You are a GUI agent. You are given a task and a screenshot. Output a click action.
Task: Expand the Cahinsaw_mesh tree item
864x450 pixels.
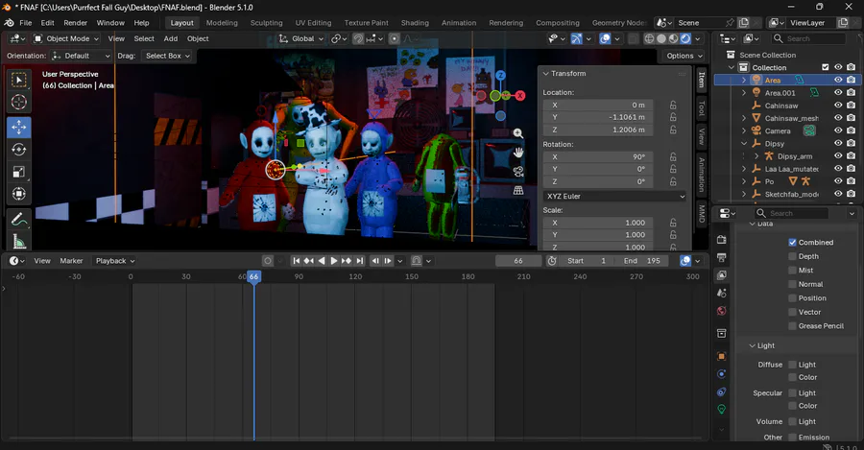[x=744, y=118]
